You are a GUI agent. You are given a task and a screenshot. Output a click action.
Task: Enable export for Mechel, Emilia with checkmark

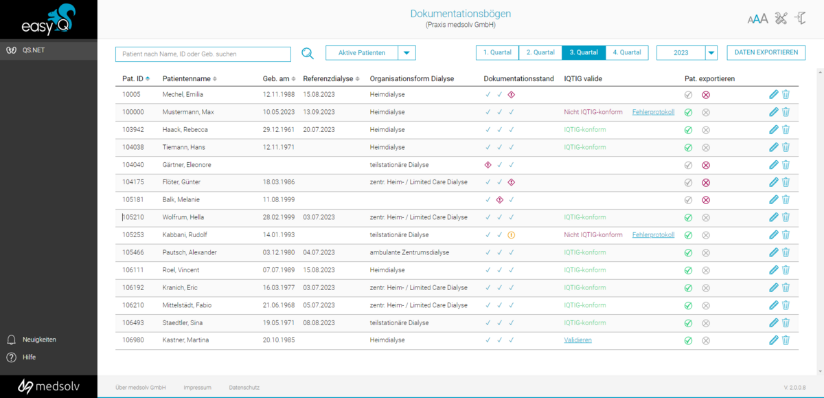688,95
